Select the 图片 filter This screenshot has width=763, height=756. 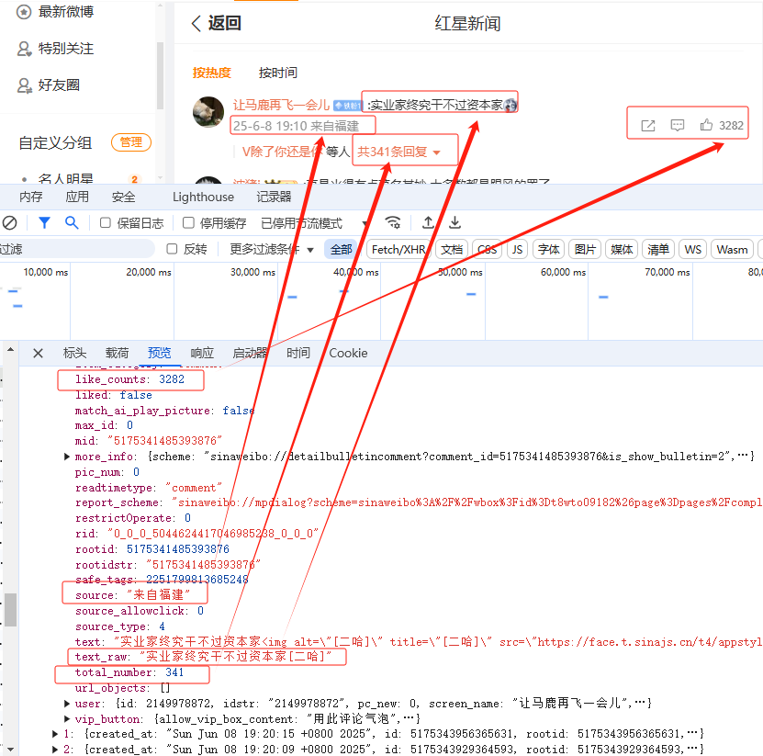coord(585,250)
